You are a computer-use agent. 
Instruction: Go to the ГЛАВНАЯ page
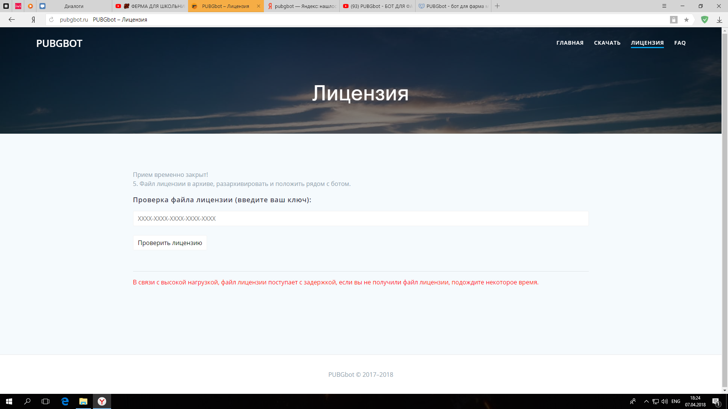point(570,43)
